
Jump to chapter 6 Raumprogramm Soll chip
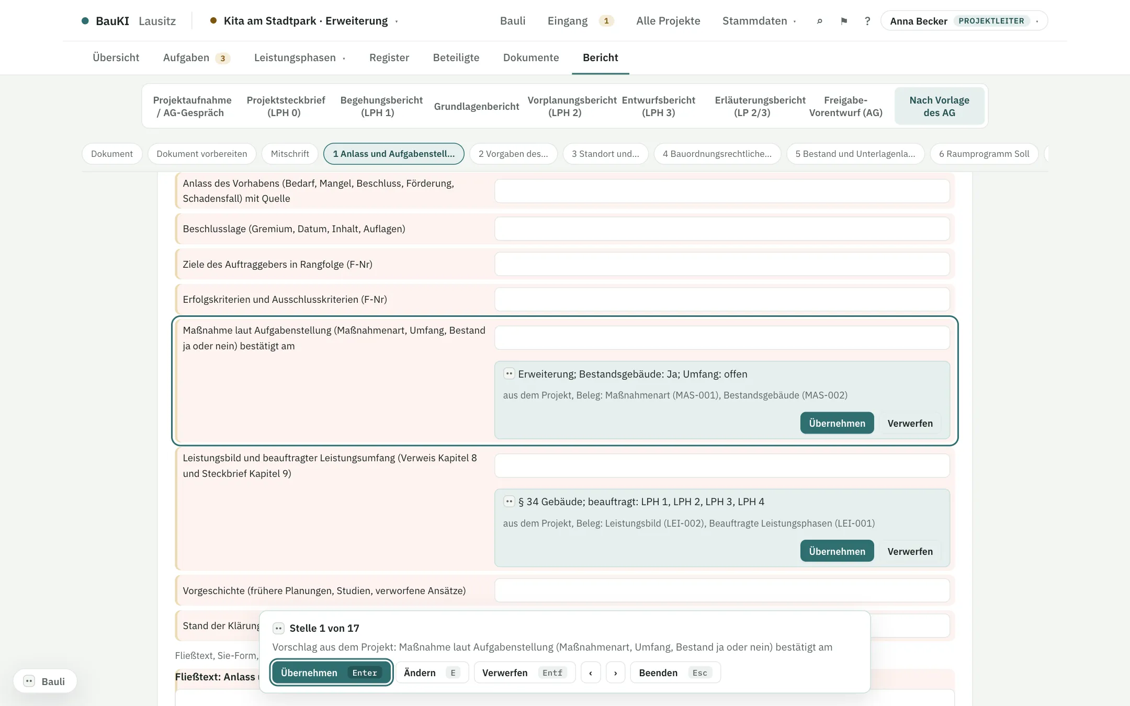pos(984,154)
